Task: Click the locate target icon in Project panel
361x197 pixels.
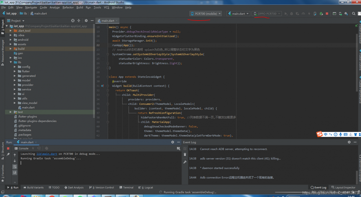Action: tap(73, 21)
